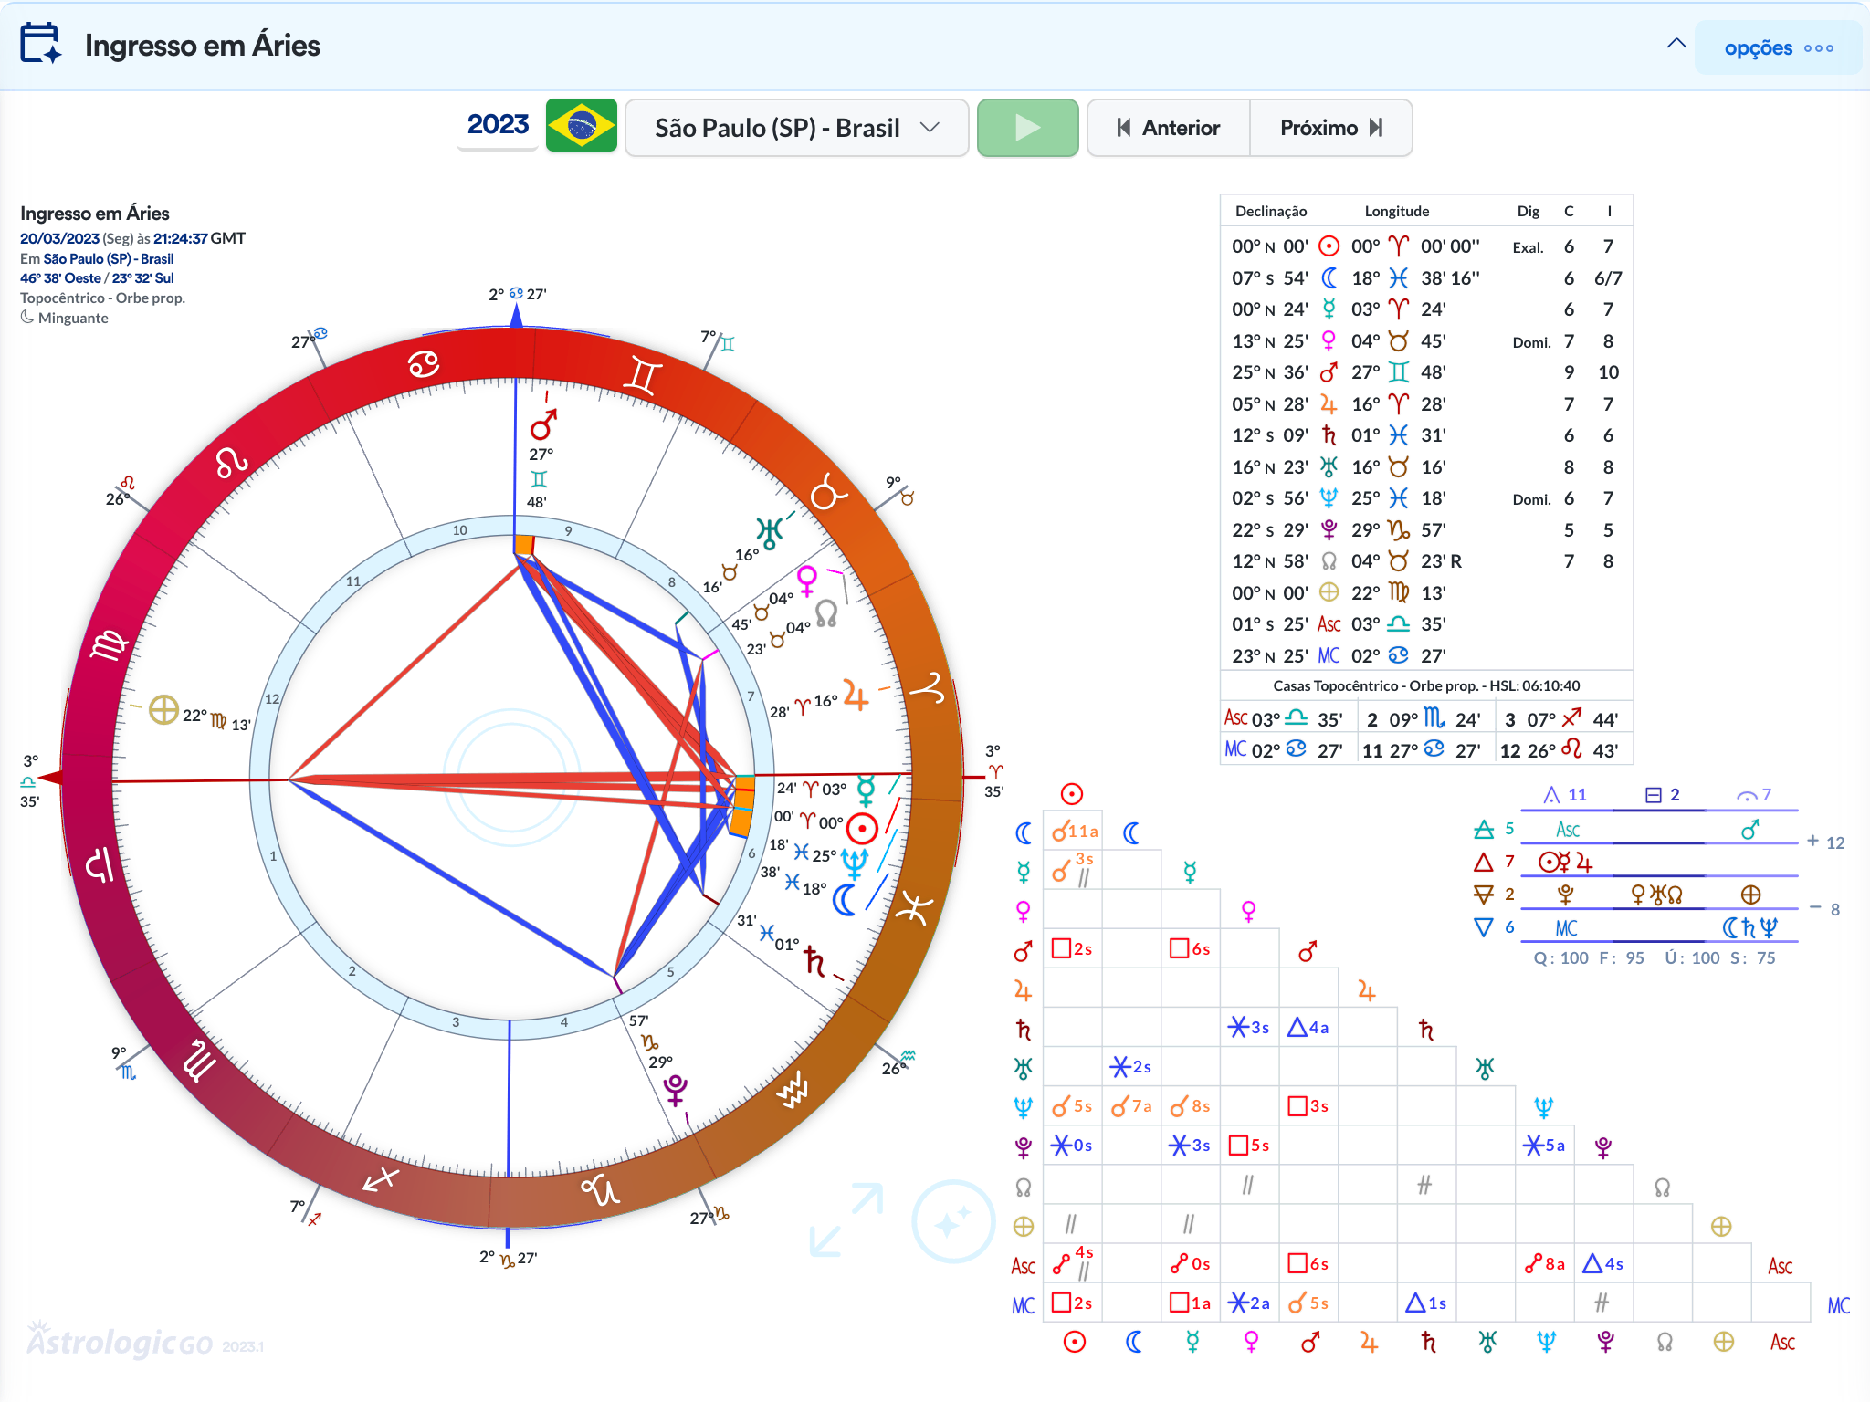This screenshot has width=1870, height=1402.
Task: Click the fire element triangle row icon
Action: tap(1484, 862)
